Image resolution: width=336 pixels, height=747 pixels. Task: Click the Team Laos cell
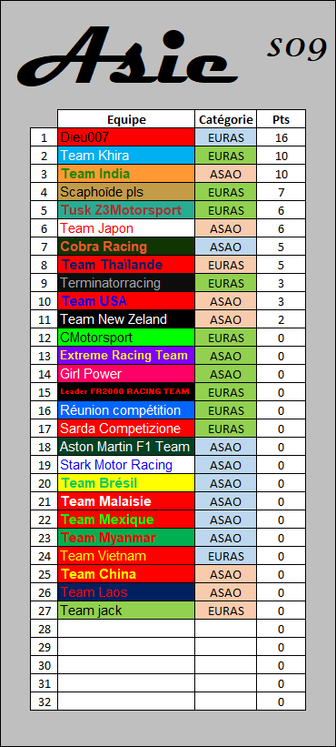click(x=126, y=592)
